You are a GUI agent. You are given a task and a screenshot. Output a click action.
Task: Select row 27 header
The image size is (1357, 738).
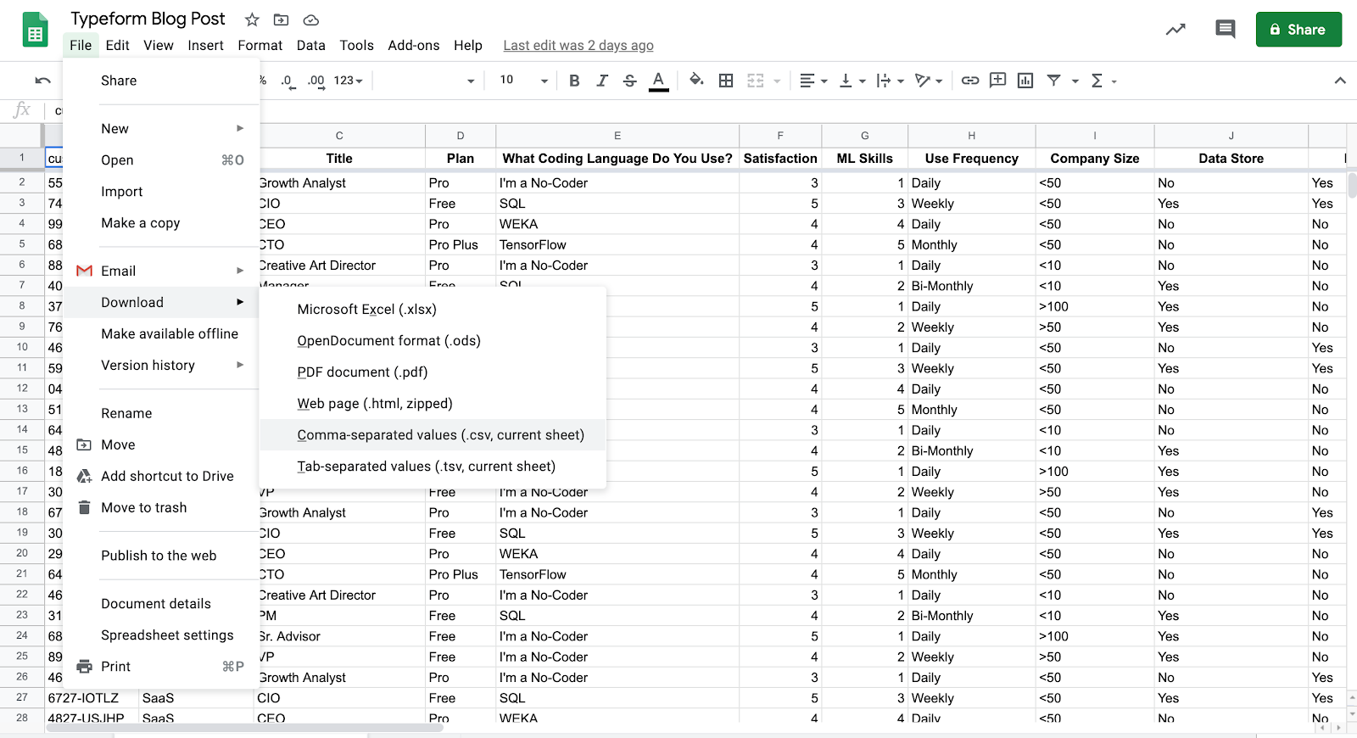coord(22,697)
